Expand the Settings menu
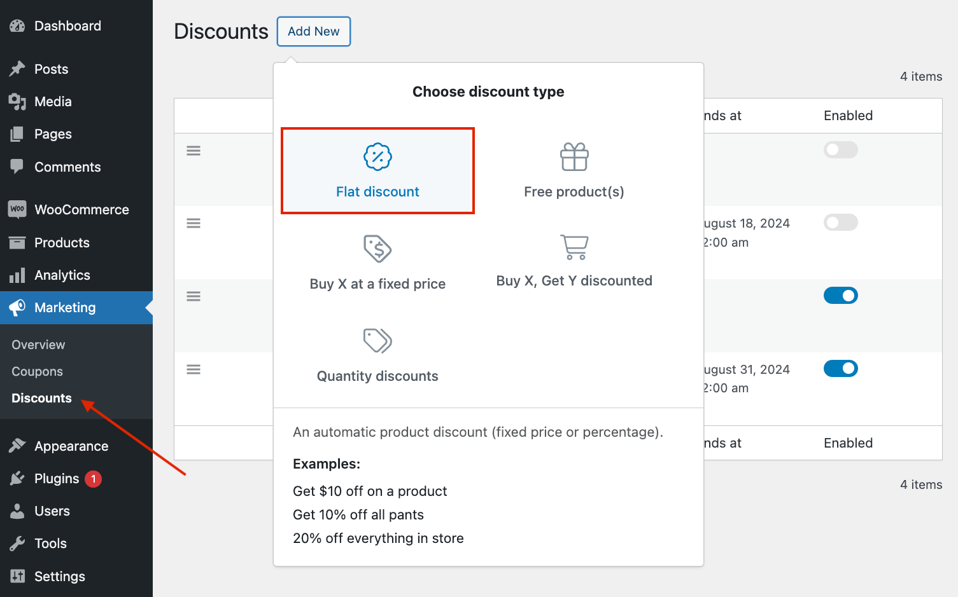This screenshot has height=597, width=958. tap(60, 576)
